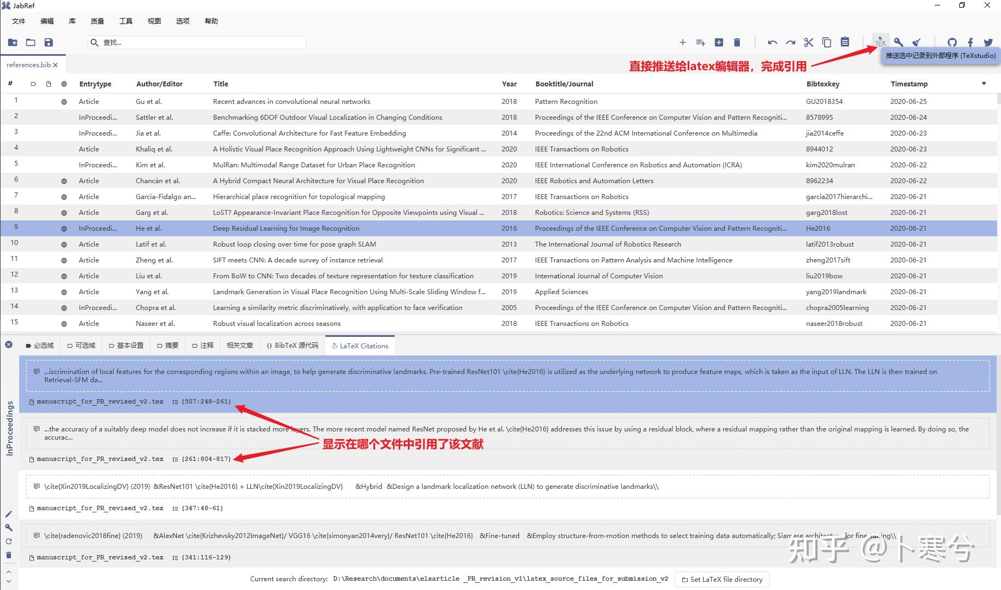
Task: Delete entry using top toolbar trash icon
Action: click(x=737, y=42)
